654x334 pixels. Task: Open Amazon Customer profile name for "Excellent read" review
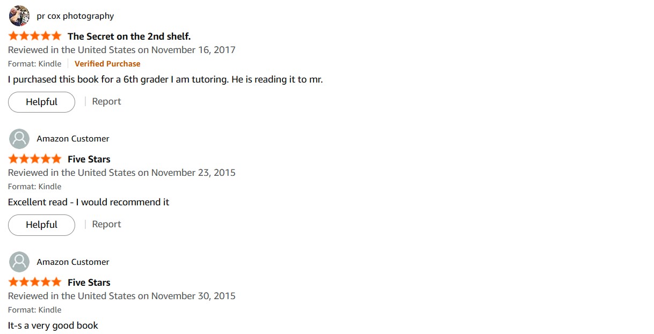point(73,139)
